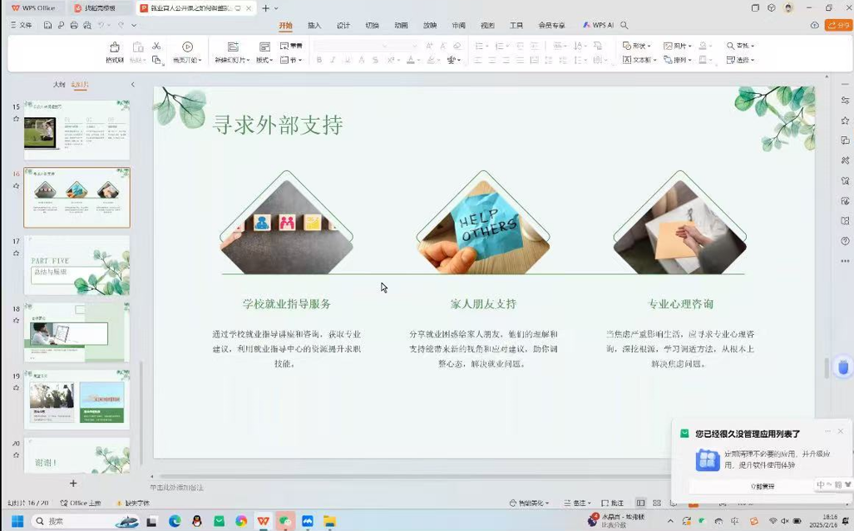Click the search magnifier icon beside WPS AI
Image resolution: width=854 pixels, height=531 pixels.
click(x=624, y=25)
